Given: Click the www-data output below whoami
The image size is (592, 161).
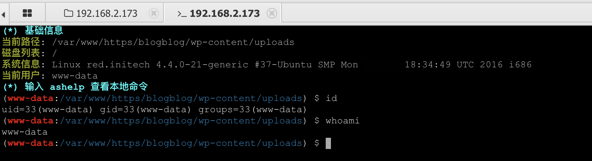Looking at the screenshot, I should click(24, 132).
